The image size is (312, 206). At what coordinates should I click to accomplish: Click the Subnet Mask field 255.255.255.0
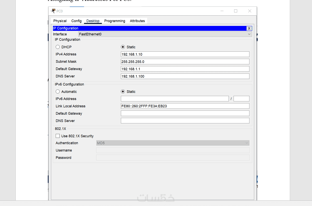pyautogui.click(x=185, y=62)
